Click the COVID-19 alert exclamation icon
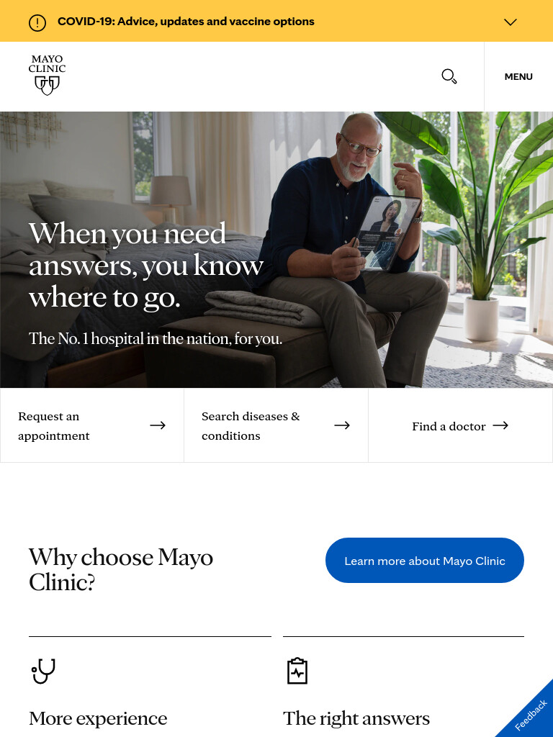Viewport: 553px width, 737px height. tap(37, 22)
